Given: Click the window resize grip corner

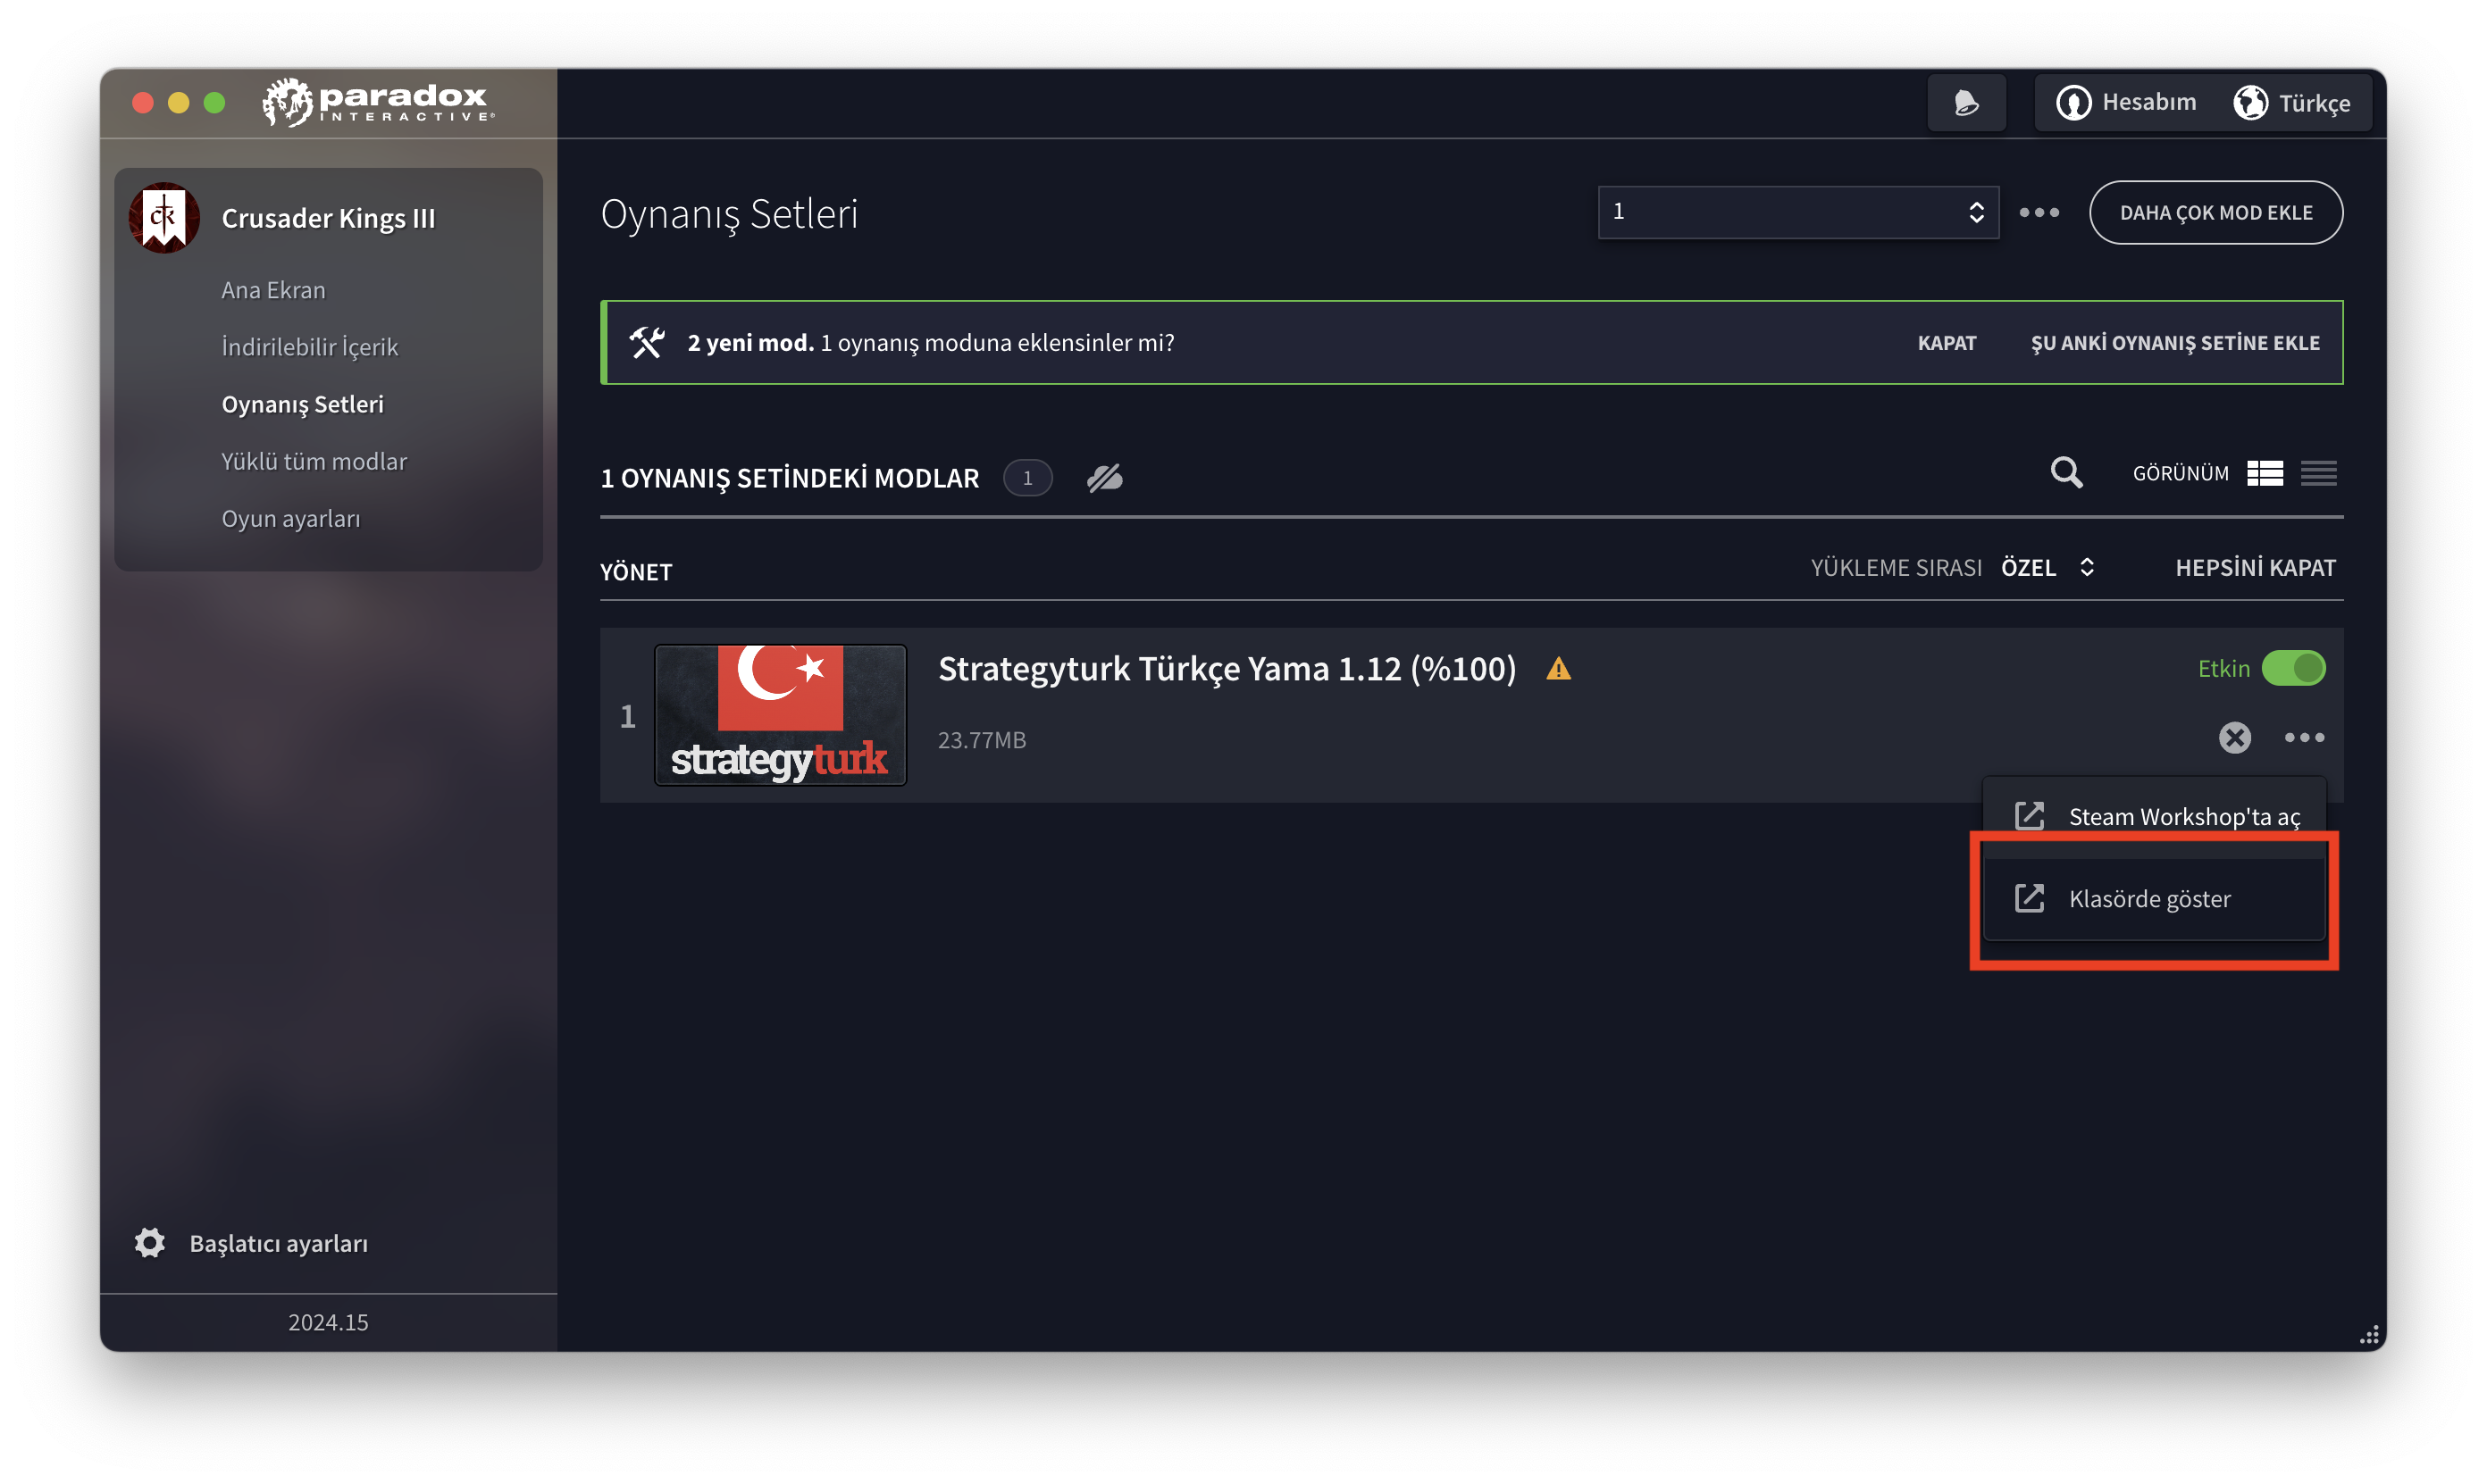Looking at the screenshot, I should (2368, 1334).
